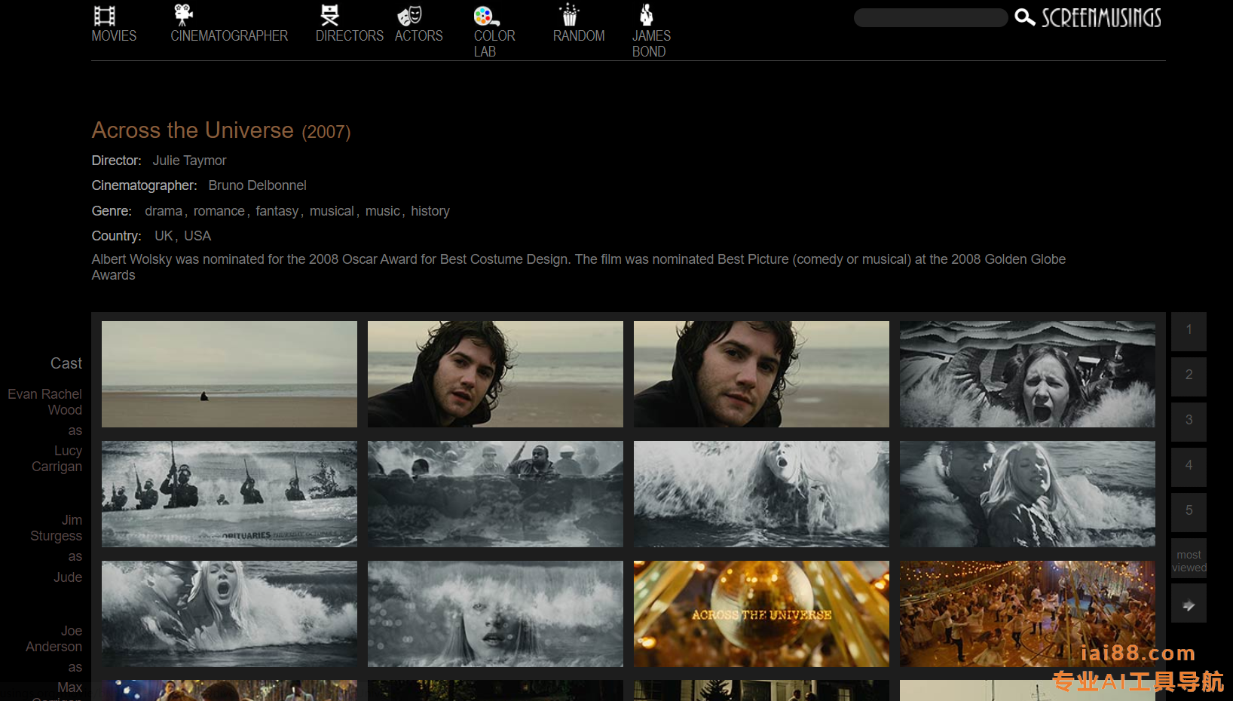Click the Cinematographer camera icon
The width and height of the screenshot is (1233, 701).
point(183,15)
